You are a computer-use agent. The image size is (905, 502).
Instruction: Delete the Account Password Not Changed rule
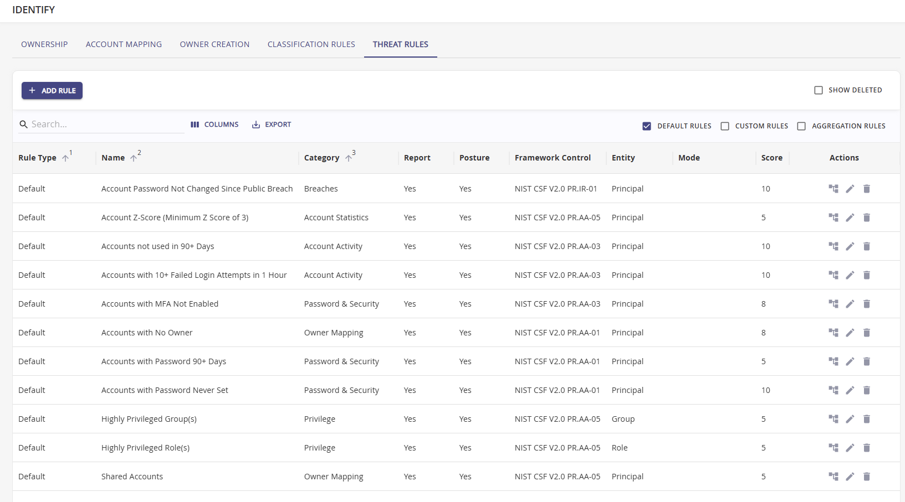click(867, 189)
